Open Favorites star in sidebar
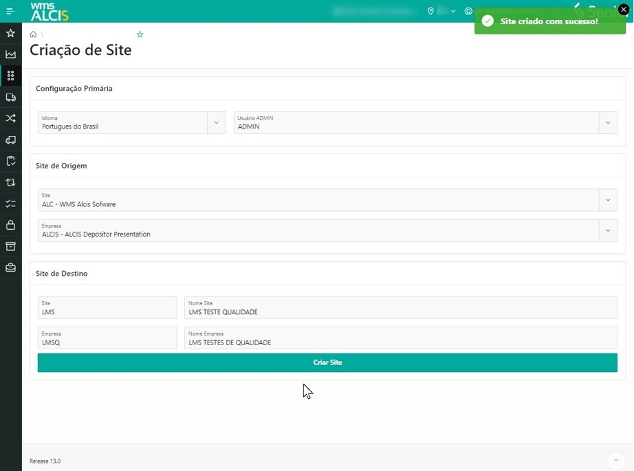 click(x=10, y=33)
